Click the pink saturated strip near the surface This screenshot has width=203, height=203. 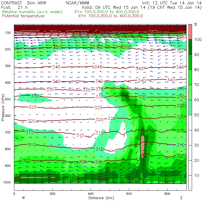click(x=37, y=177)
